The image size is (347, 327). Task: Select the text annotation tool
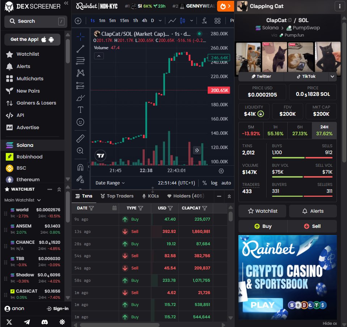coord(80,110)
